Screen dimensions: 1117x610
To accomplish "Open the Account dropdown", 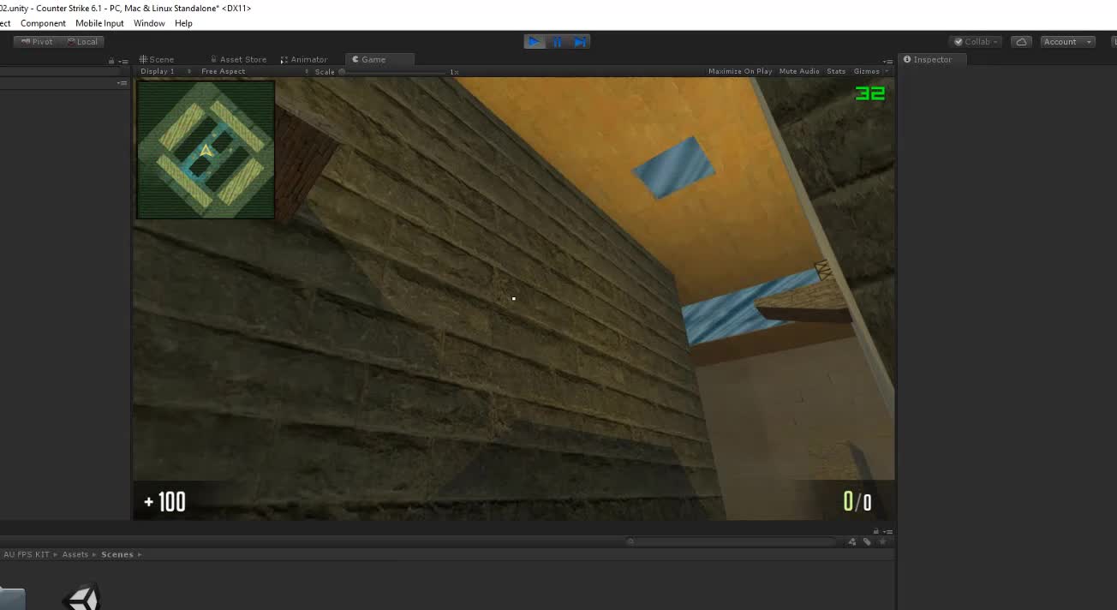I will 1066,42.
